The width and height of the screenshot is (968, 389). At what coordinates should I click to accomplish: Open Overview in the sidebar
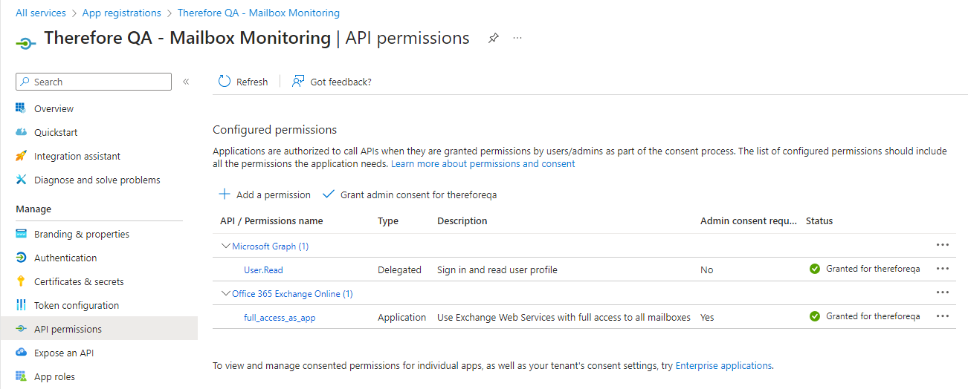pos(54,108)
